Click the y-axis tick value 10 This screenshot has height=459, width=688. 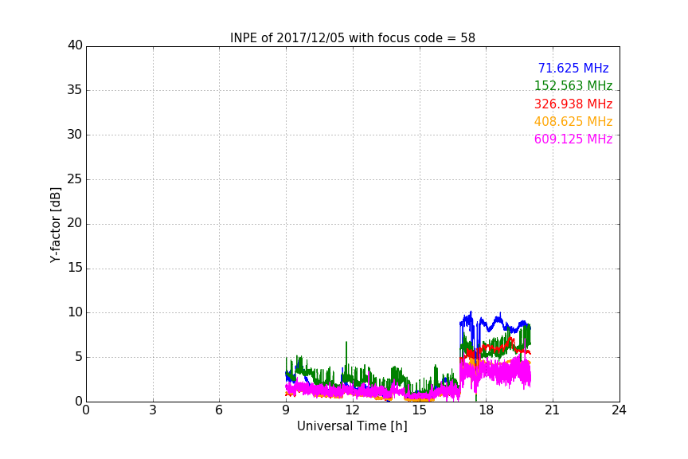click(x=75, y=312)
